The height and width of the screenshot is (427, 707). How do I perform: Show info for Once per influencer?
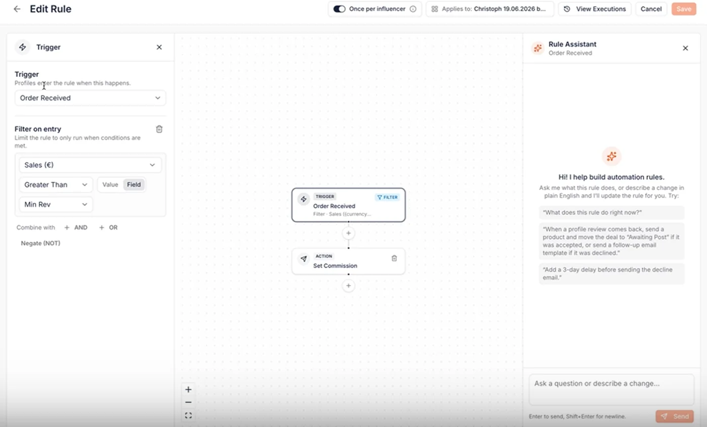pos(413,9)
